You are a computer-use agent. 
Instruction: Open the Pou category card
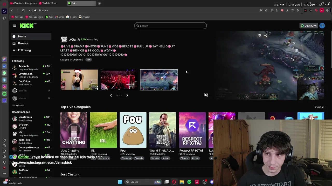point(133,130)
